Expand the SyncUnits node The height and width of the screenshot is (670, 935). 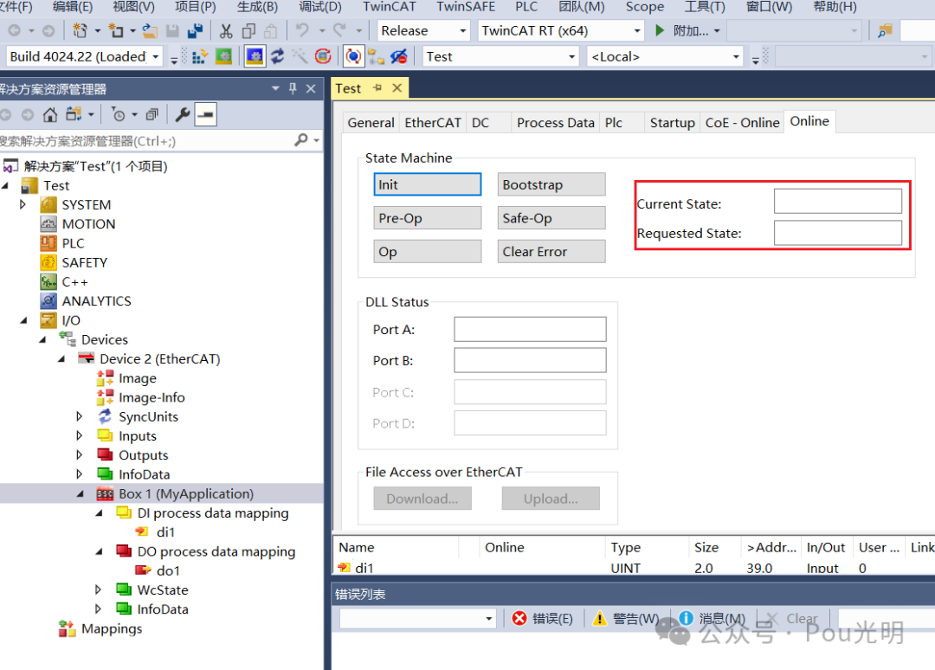[80, 416]
